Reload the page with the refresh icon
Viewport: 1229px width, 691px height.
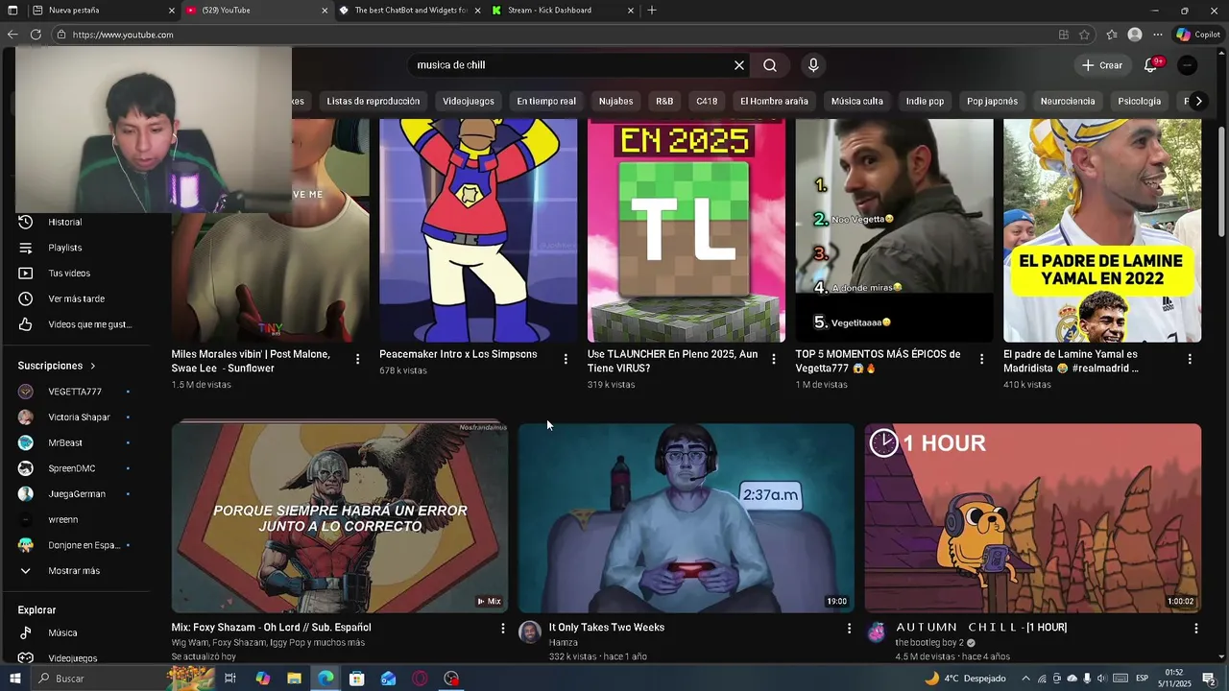click(36, 35)
